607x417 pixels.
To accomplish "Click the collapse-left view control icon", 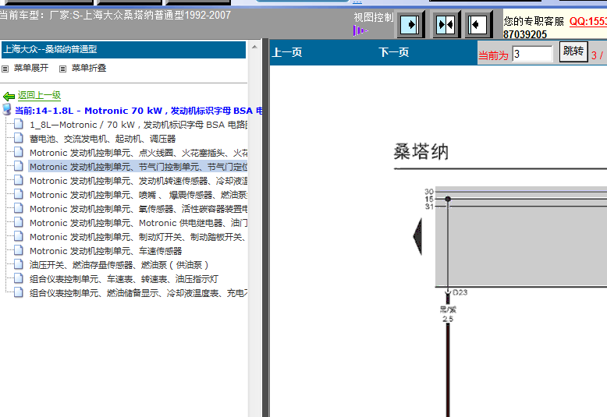I will tap(478, 24).
